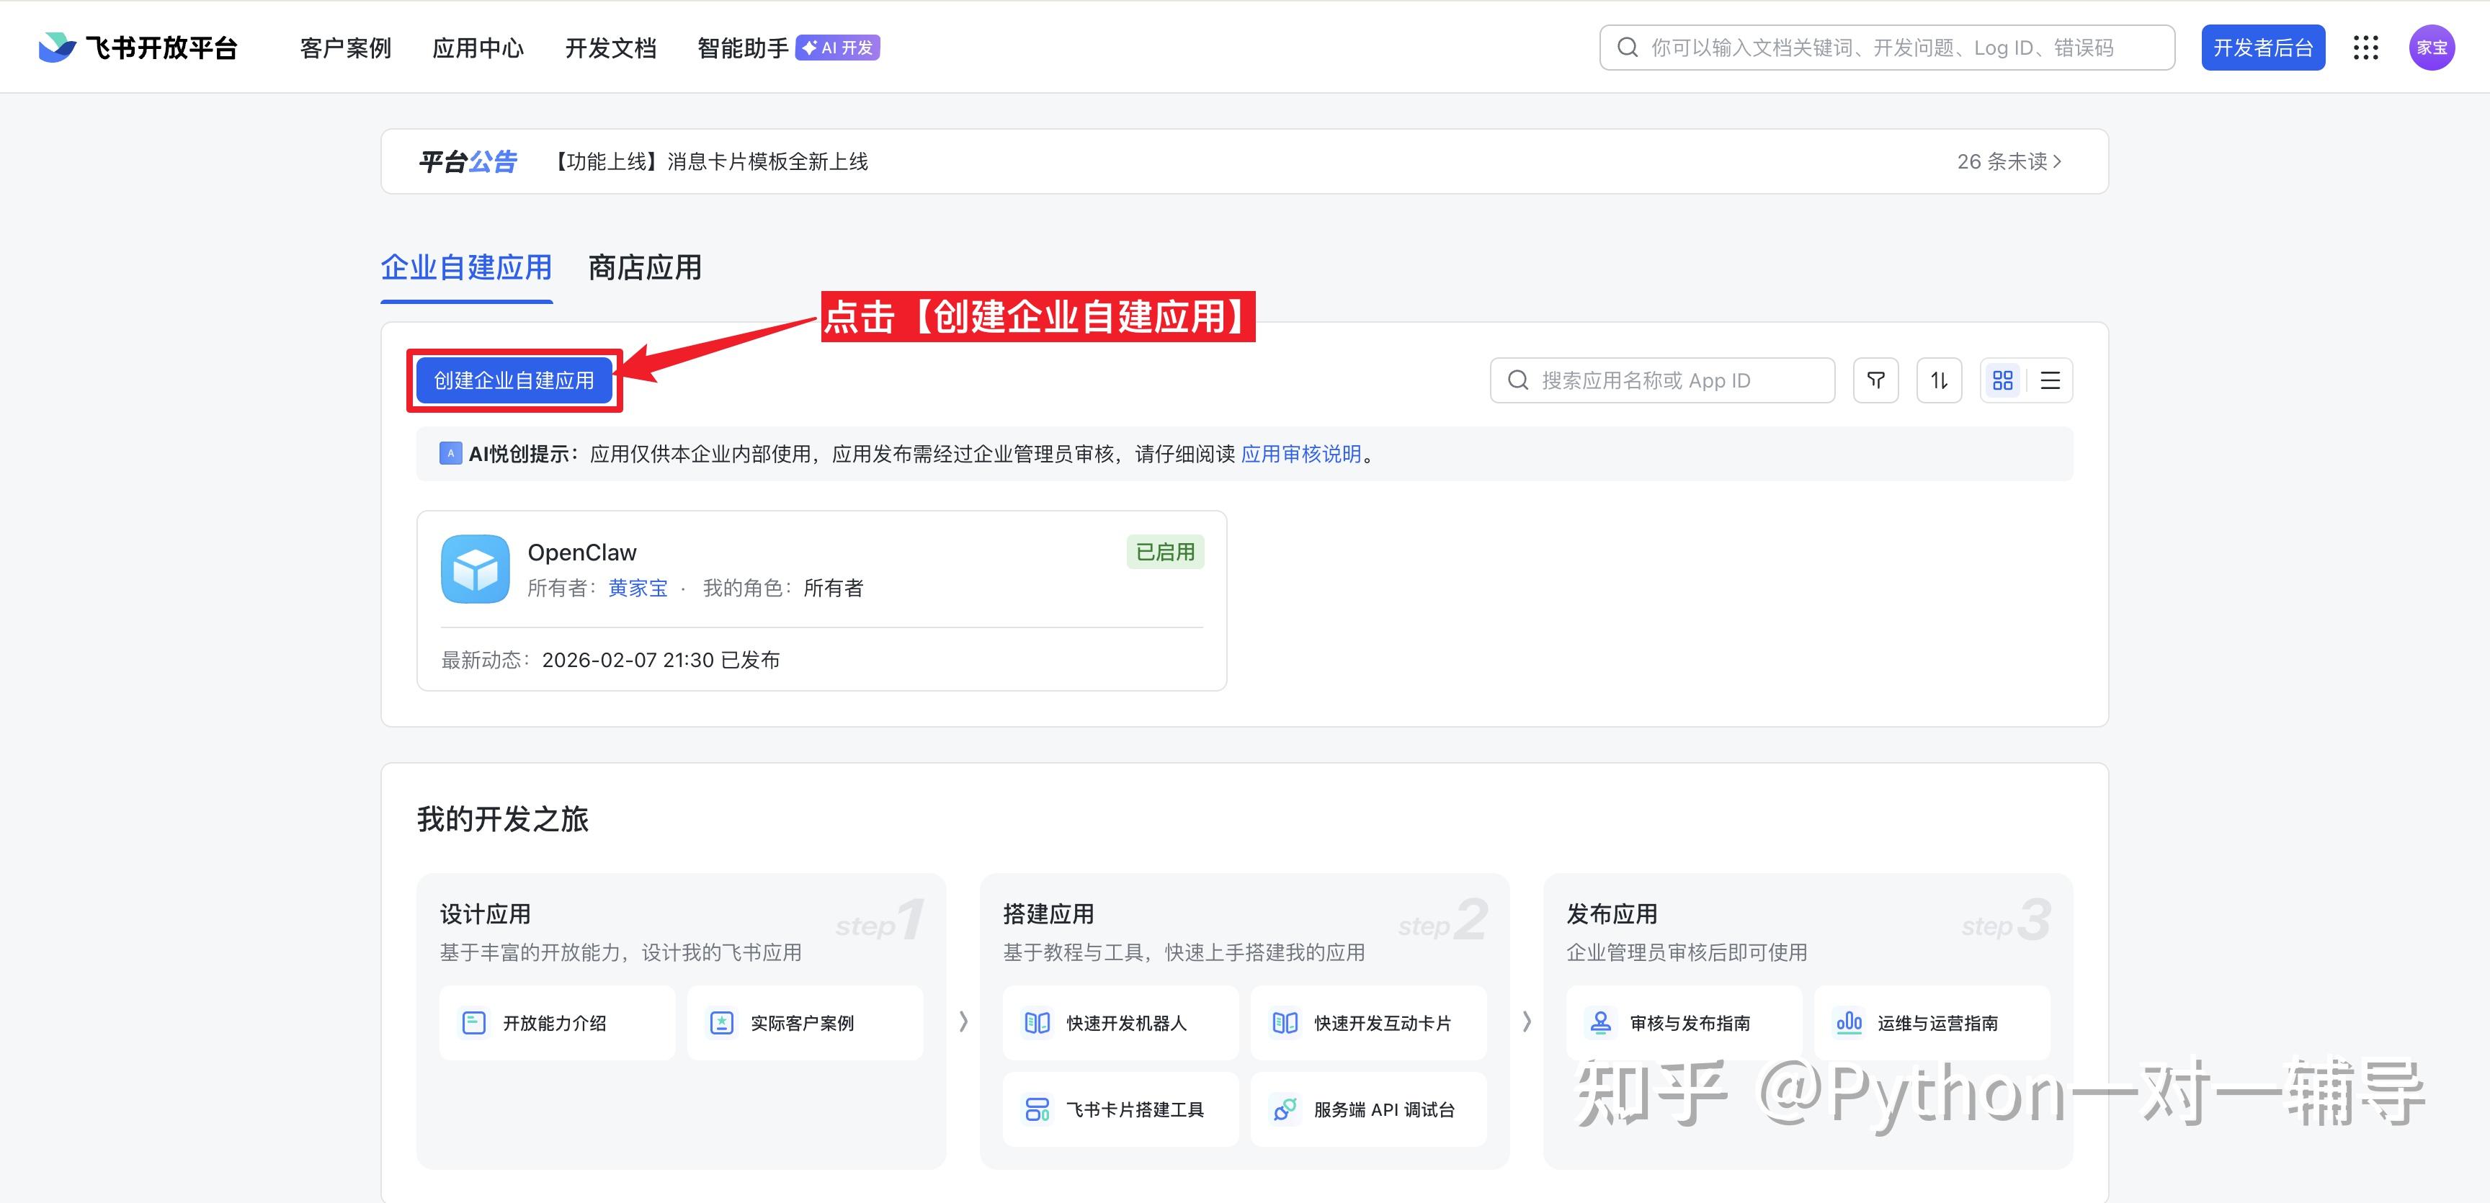This screenshot has height=1203, width=2490.
Task: Click chevron between step 2 and 3
Action: pos(1526,1021)
